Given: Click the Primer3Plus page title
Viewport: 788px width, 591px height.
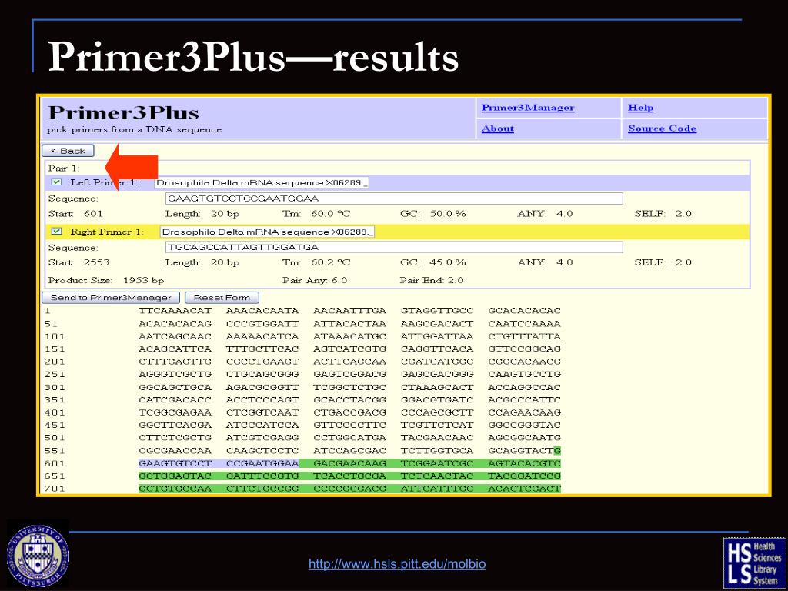Looking at the screenshot, I should (x=123, y=112).
